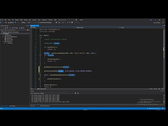Click Add to Source Control
168x126 pixels.
point(154,108)
